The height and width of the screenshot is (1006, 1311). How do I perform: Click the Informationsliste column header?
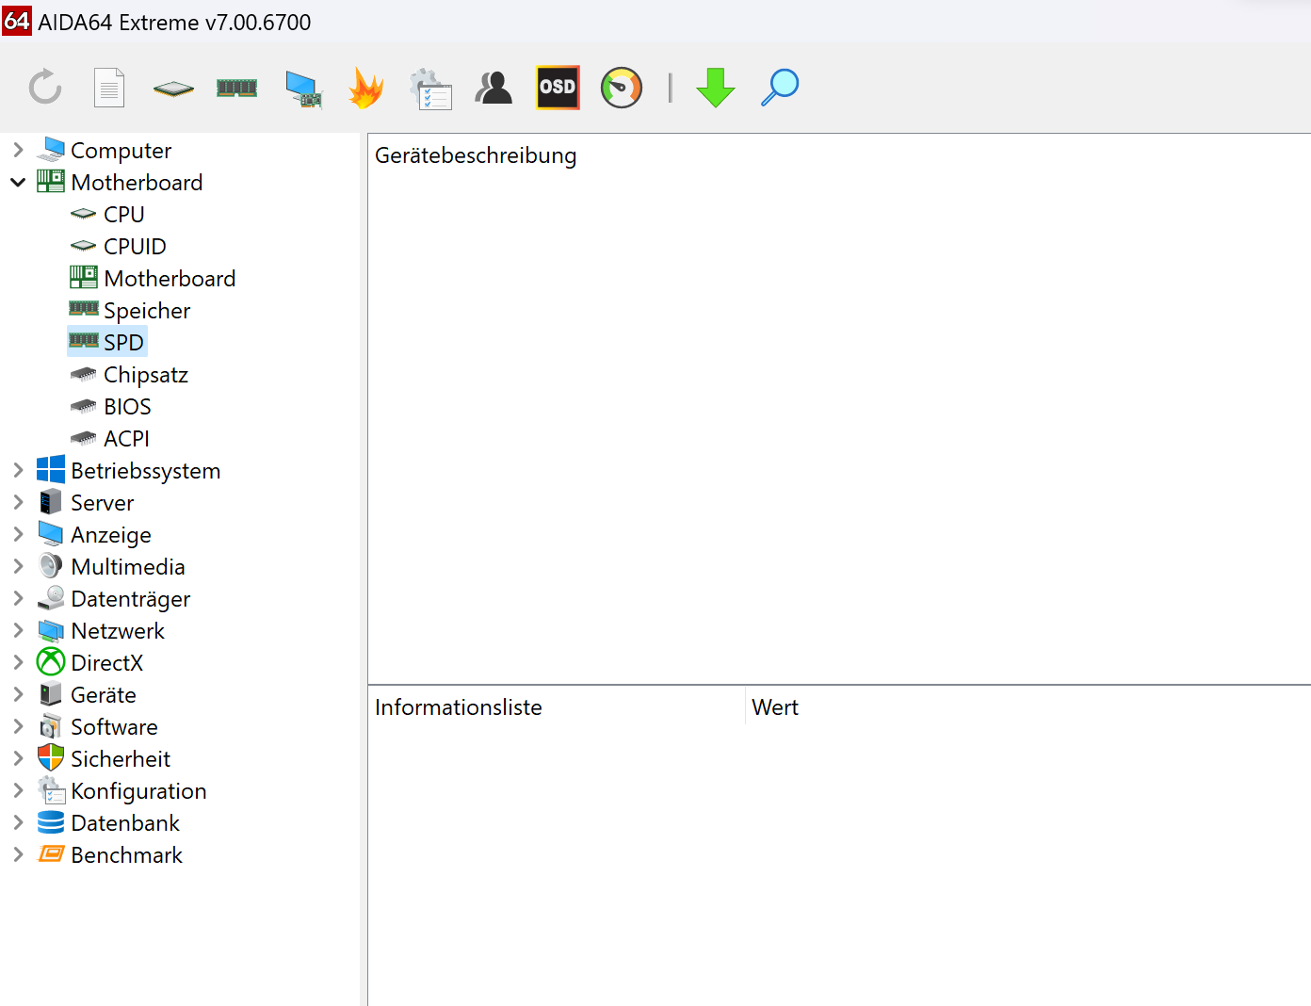click(459, 707)
